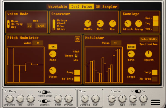Screen dimensions: 166x108
Task: Click the Modulator bar step graph
Action: [104, 65]
